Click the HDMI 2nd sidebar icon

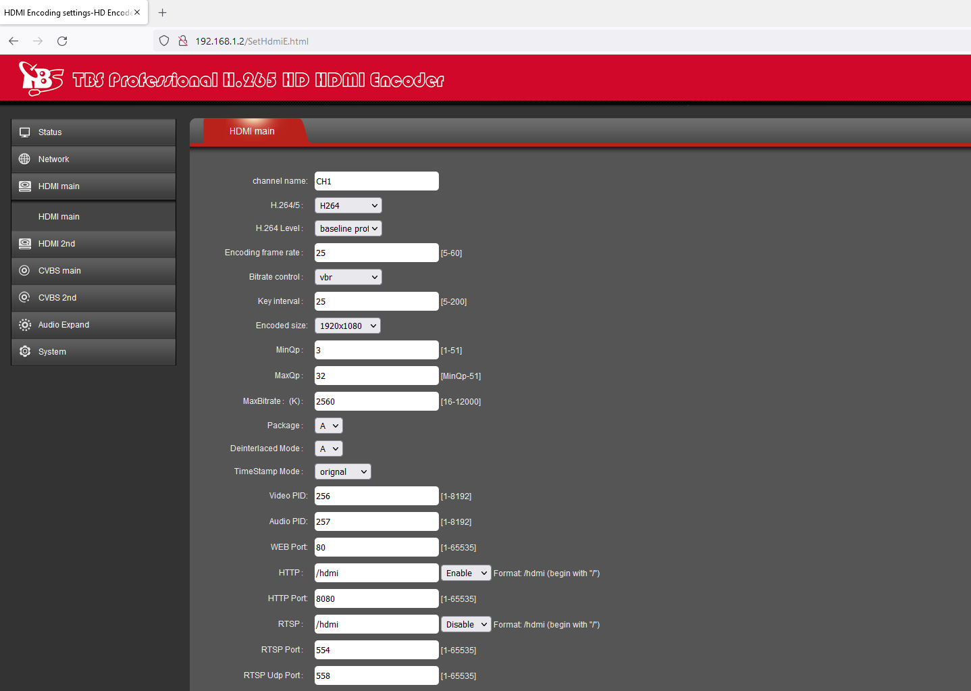(x=25, y=244)
